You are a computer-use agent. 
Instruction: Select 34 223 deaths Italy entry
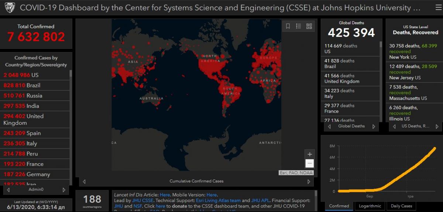pyautogui.click(x=350, y=93)
